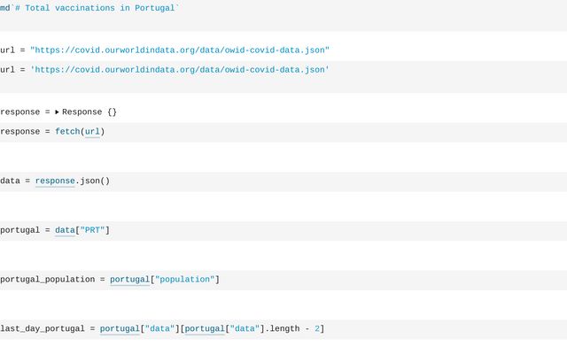Click the Response {} output value
The image size is (567, 354).
tap(89, 112)
